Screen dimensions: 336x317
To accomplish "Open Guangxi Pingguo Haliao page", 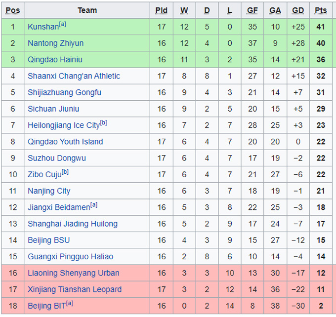I will [70, 257].
